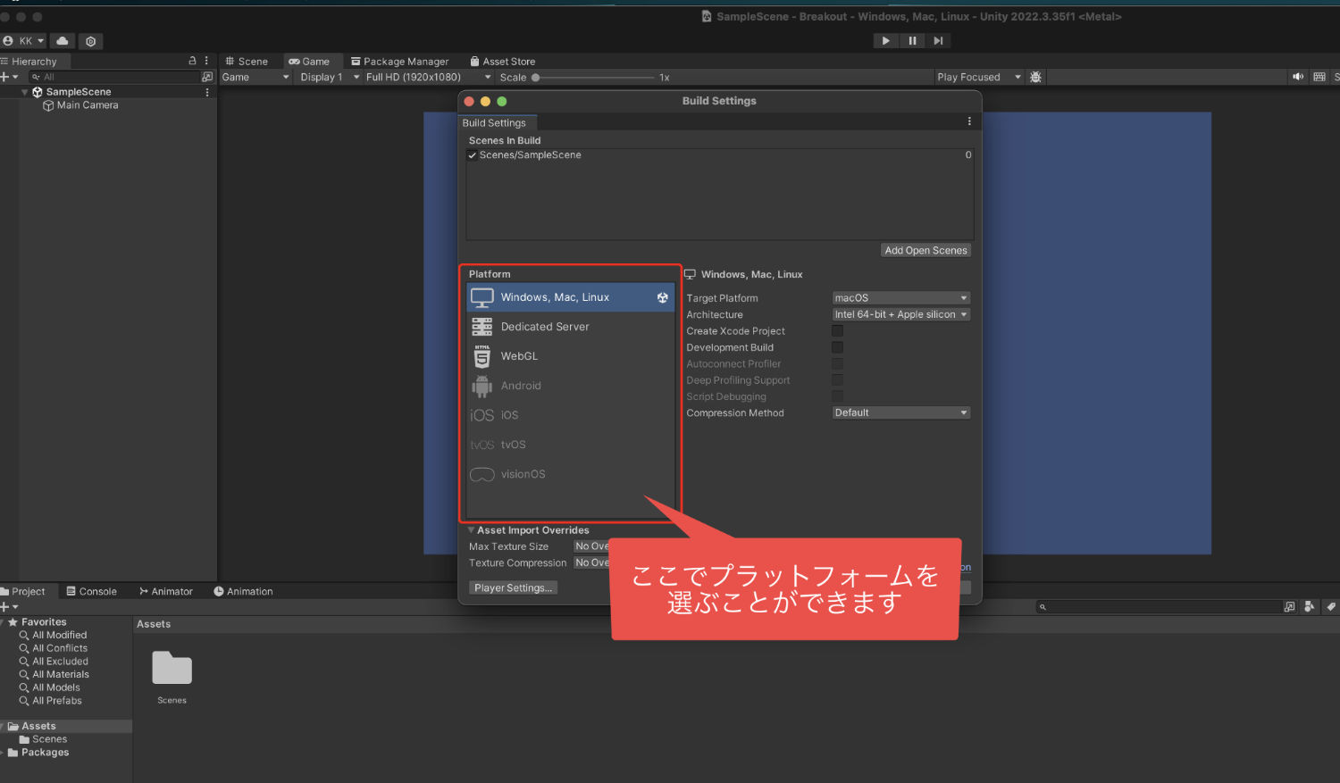
Task: Select the WebGL platform
Action: 570,356
